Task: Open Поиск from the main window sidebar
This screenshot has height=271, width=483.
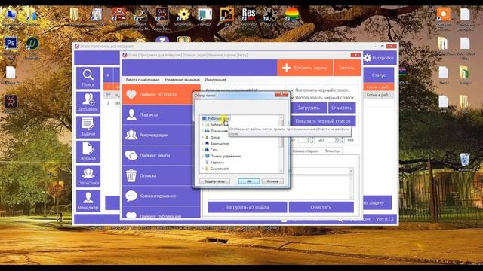Action: click(88, 78)
